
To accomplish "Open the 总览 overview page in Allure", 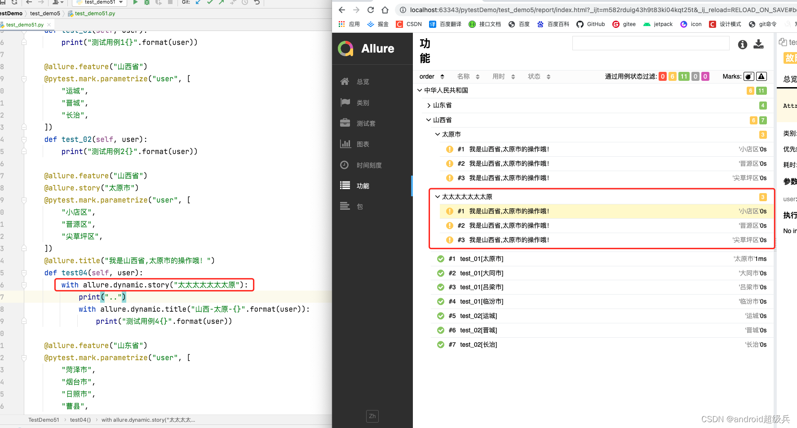I will tap(372, 82).
